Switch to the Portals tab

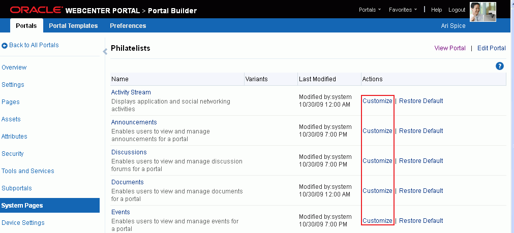point(26,25)
